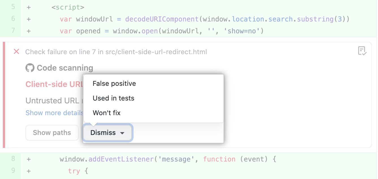
Task: Click the annotation checklist icon at top right
Action: pos(362,51)
